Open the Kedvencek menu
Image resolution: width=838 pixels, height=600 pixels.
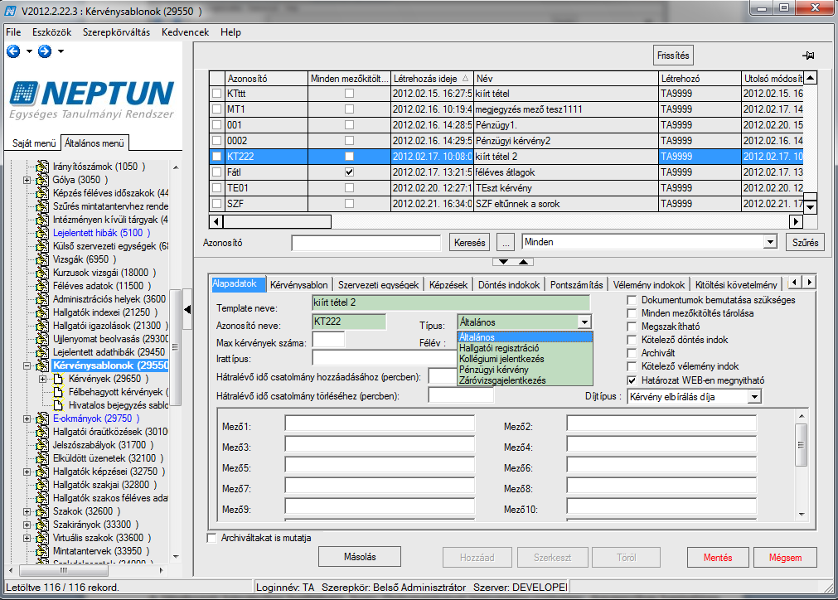coord(186,32)
